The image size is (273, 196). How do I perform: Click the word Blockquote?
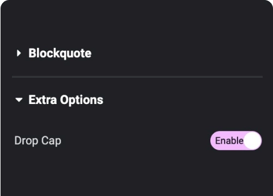[x=60, y=53]
